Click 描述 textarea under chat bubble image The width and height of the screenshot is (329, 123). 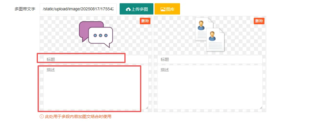tap(96, 87)
